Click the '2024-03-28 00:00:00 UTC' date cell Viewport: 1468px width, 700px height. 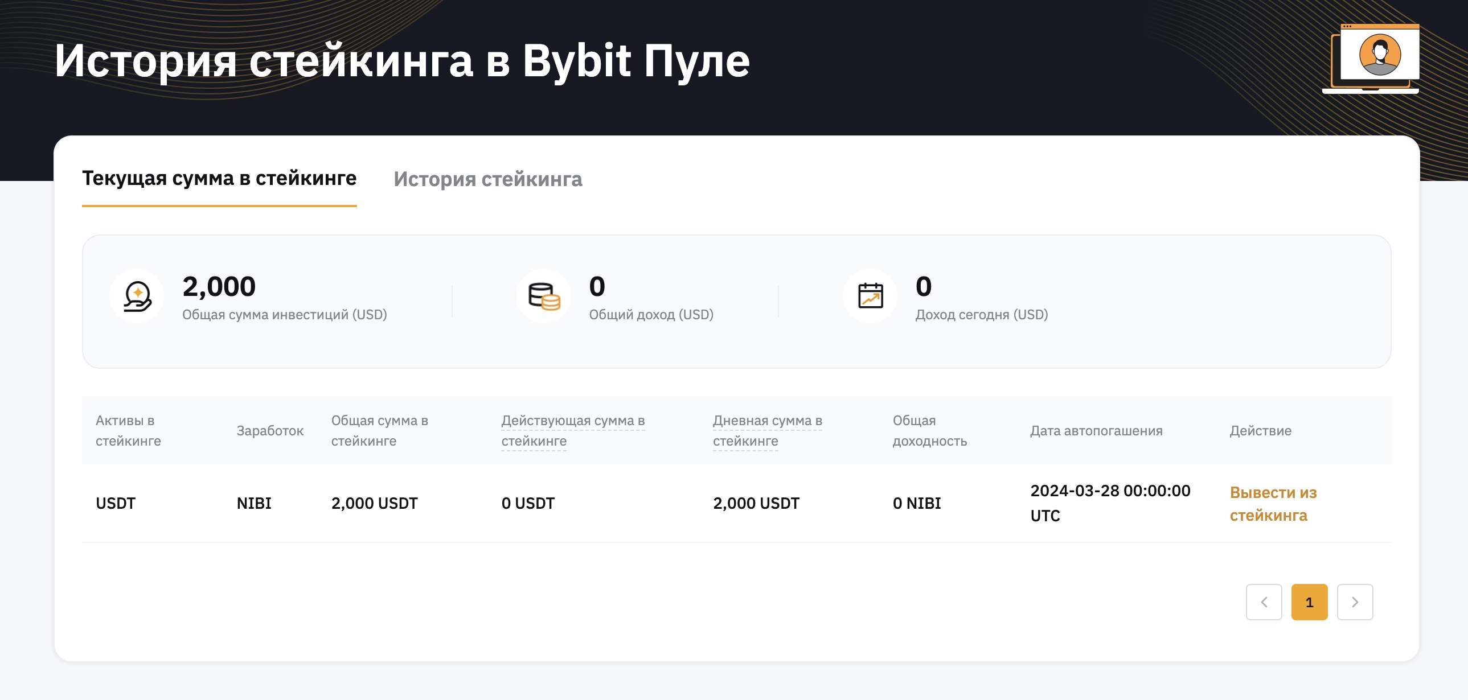1110,504
